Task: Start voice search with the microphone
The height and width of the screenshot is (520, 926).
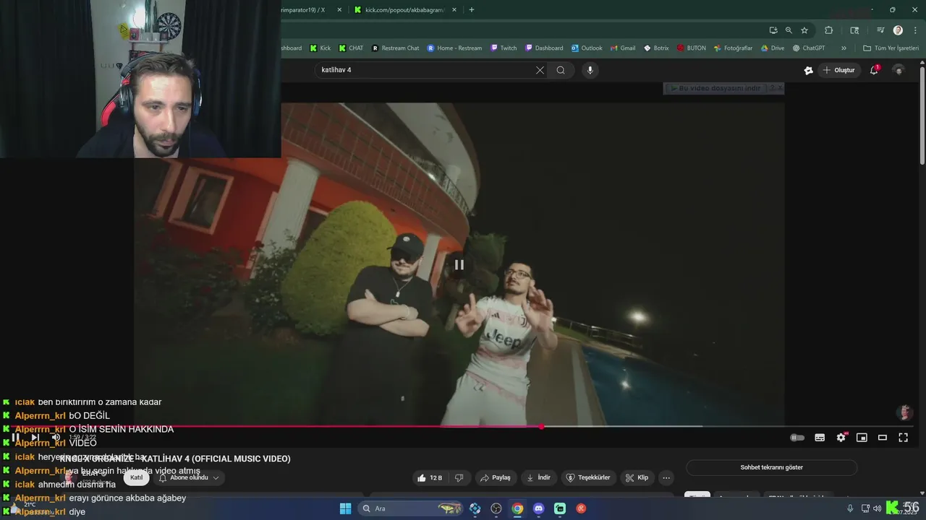Action: (x=590, y=70)
